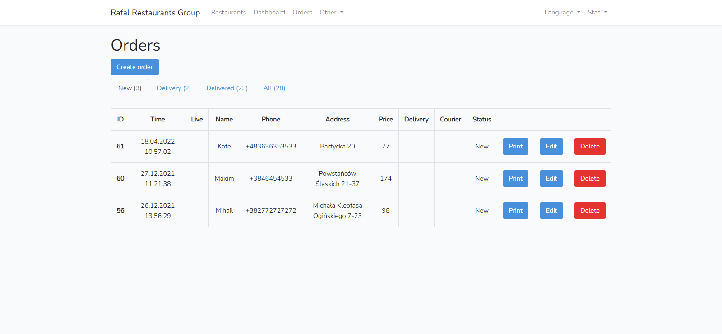This screenshot has height=334, width=722.
Task: Click phone number +382772727272
Action: tap(271, 210)
